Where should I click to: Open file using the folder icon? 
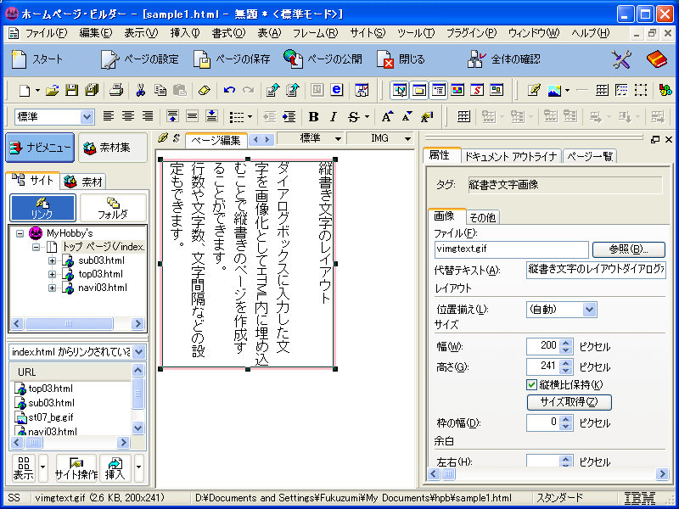point(52,91)
